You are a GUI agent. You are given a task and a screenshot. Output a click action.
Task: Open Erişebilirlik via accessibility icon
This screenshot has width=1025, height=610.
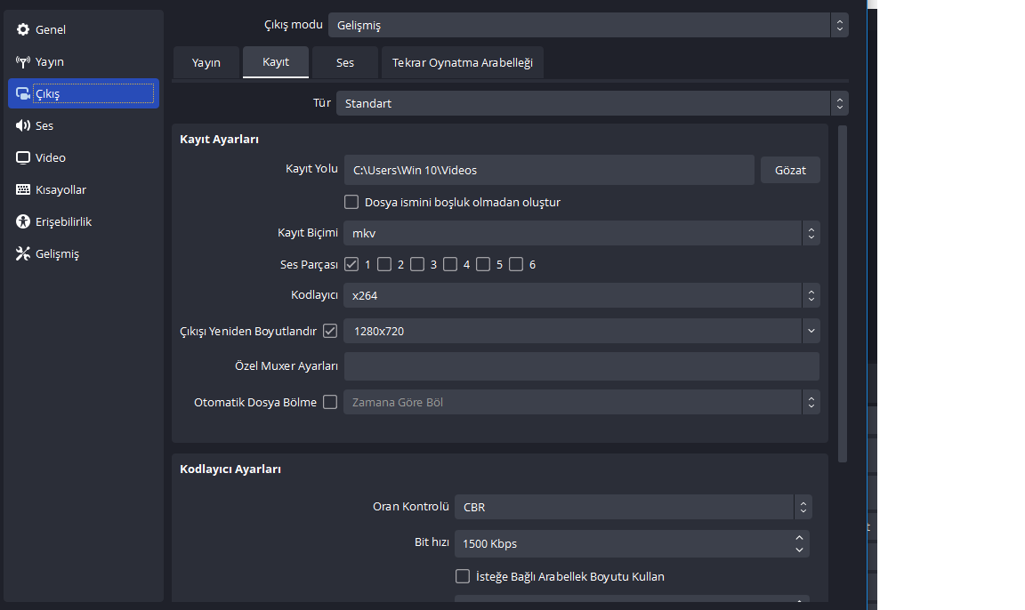click(23, 221)
